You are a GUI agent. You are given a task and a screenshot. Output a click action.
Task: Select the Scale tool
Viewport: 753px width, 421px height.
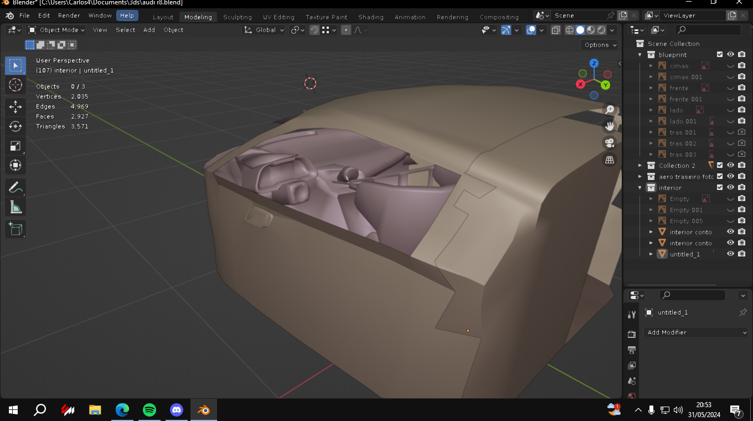pyautogui.click(x=16, y=146)
